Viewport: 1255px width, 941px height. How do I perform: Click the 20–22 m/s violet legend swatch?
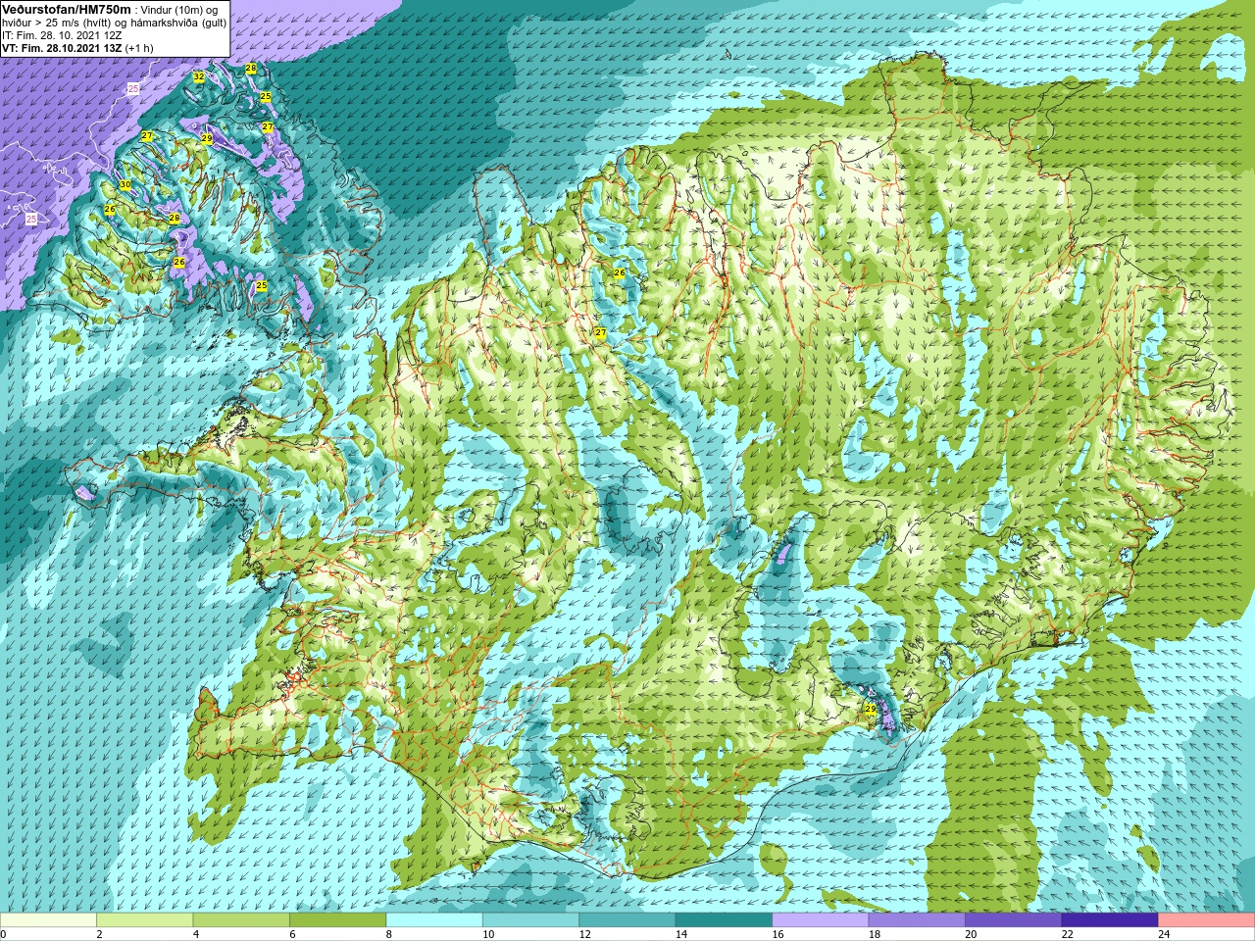1014,920
